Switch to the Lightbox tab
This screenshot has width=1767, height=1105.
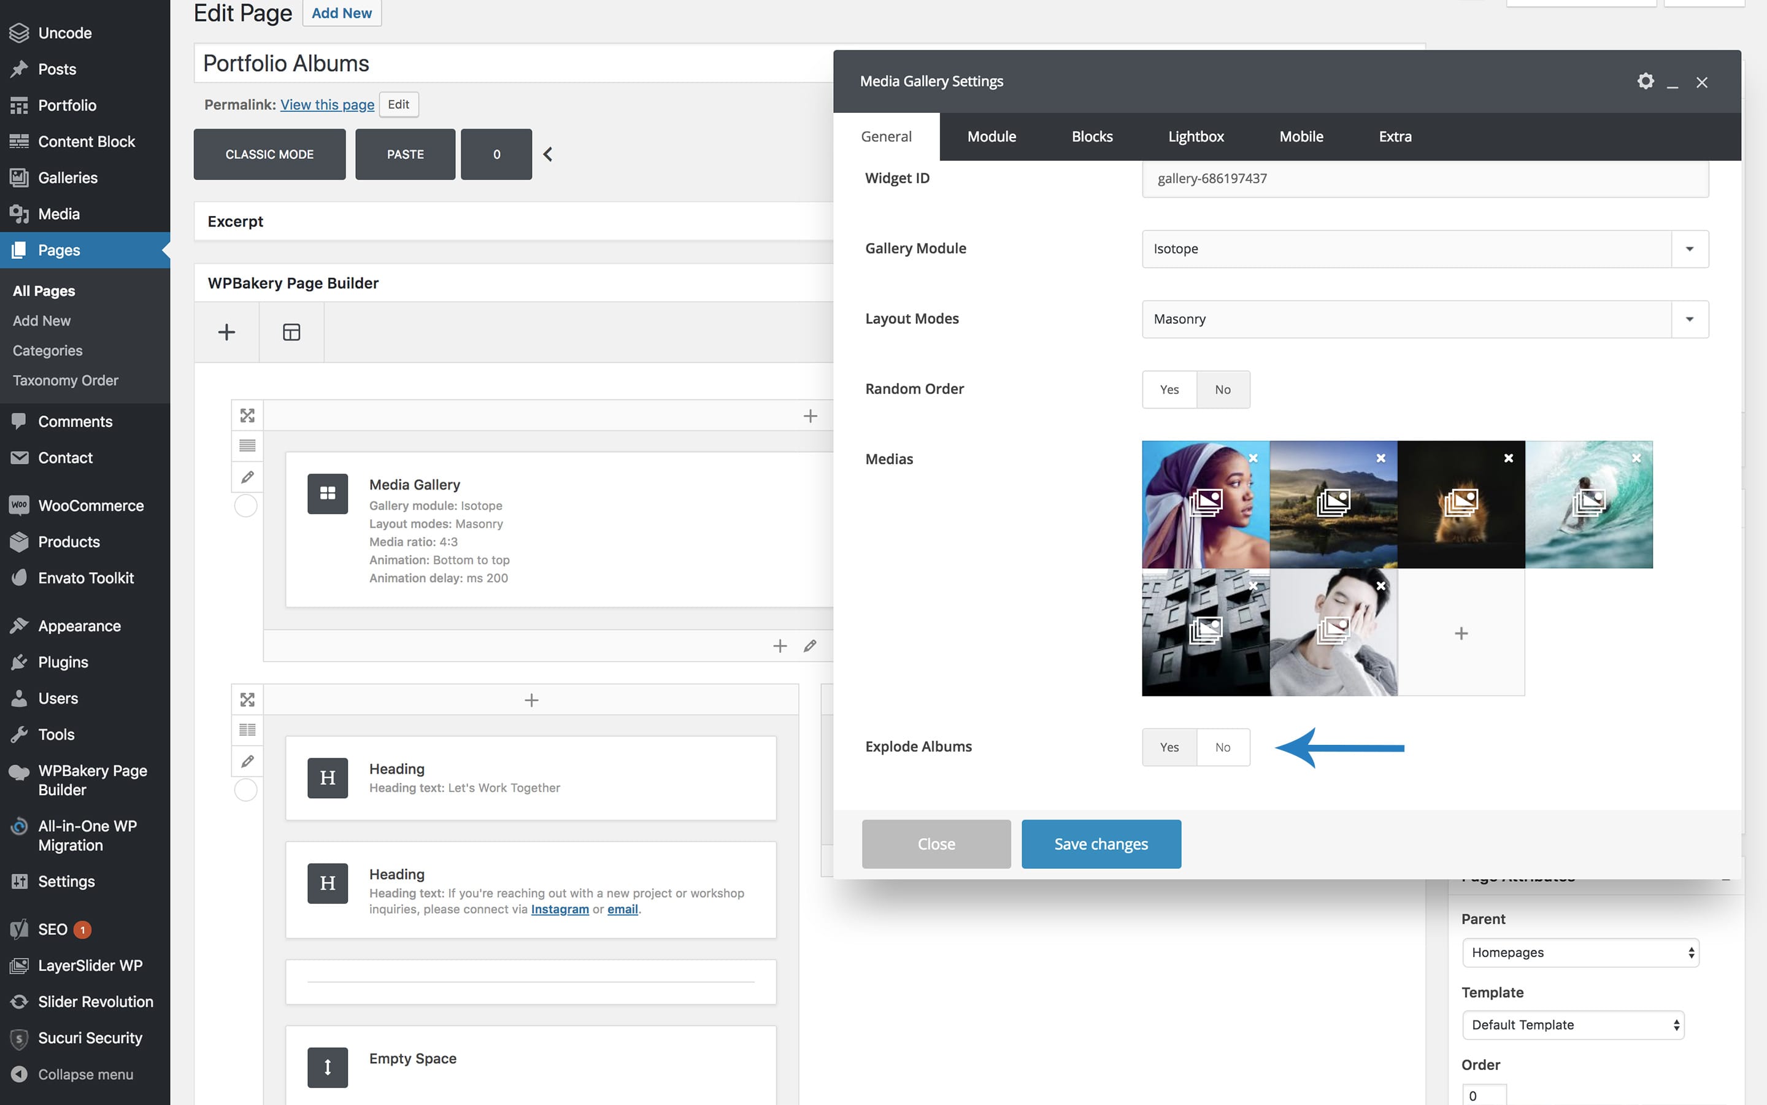tap(1196, 137)
